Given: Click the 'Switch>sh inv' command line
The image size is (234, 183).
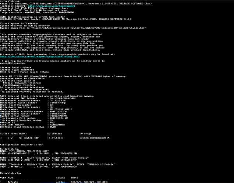Looking at the screenshot, I should click(x=10, y=149).
